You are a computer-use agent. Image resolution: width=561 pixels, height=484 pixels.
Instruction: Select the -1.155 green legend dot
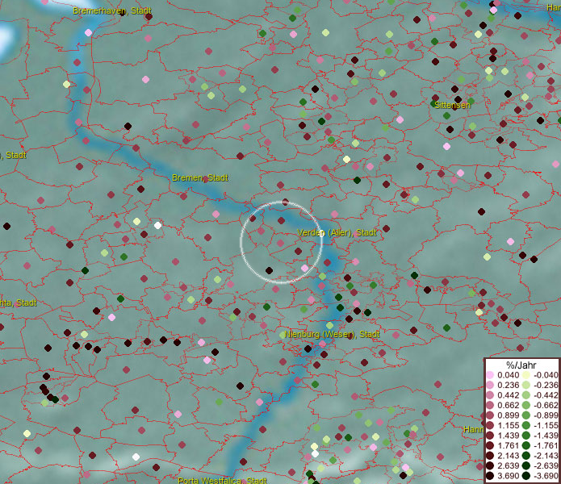(x=526, y=425)
